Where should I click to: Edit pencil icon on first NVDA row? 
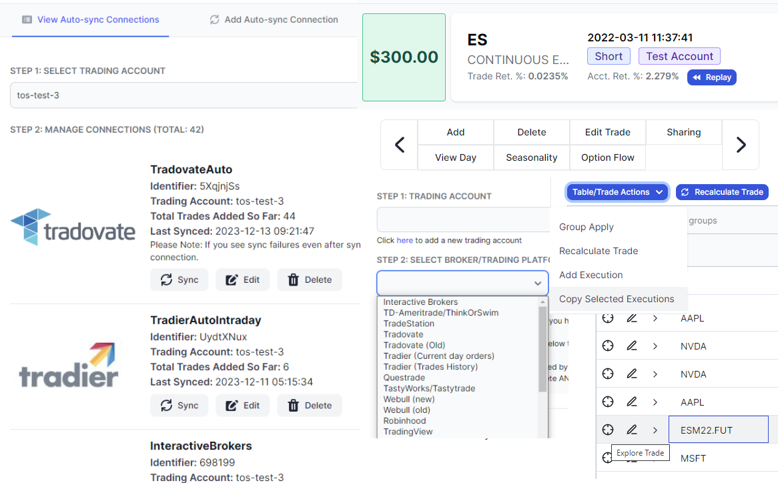click(632, 346)
